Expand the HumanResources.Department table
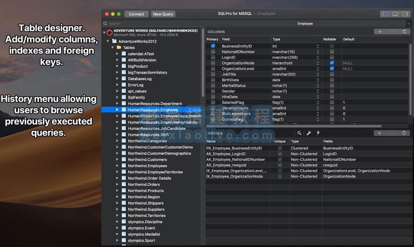Viewport: 414px width, 247px height. click(117, 103)
